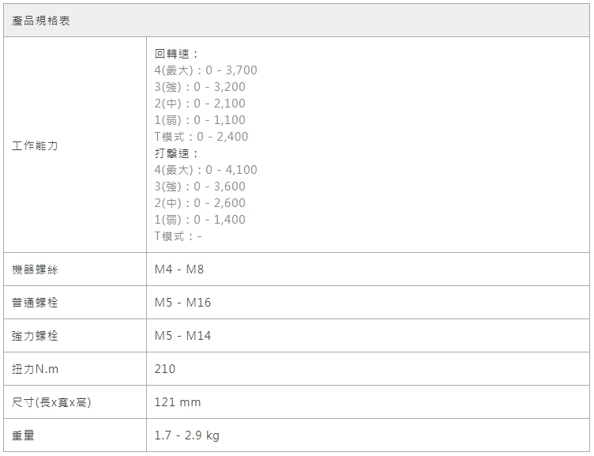Click the 強力螺栓 row label
The height and width of the screenshot is (456, 594).
coord(35,336)
